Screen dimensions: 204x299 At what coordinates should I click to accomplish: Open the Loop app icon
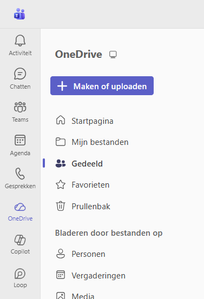(x=20, y=274)
